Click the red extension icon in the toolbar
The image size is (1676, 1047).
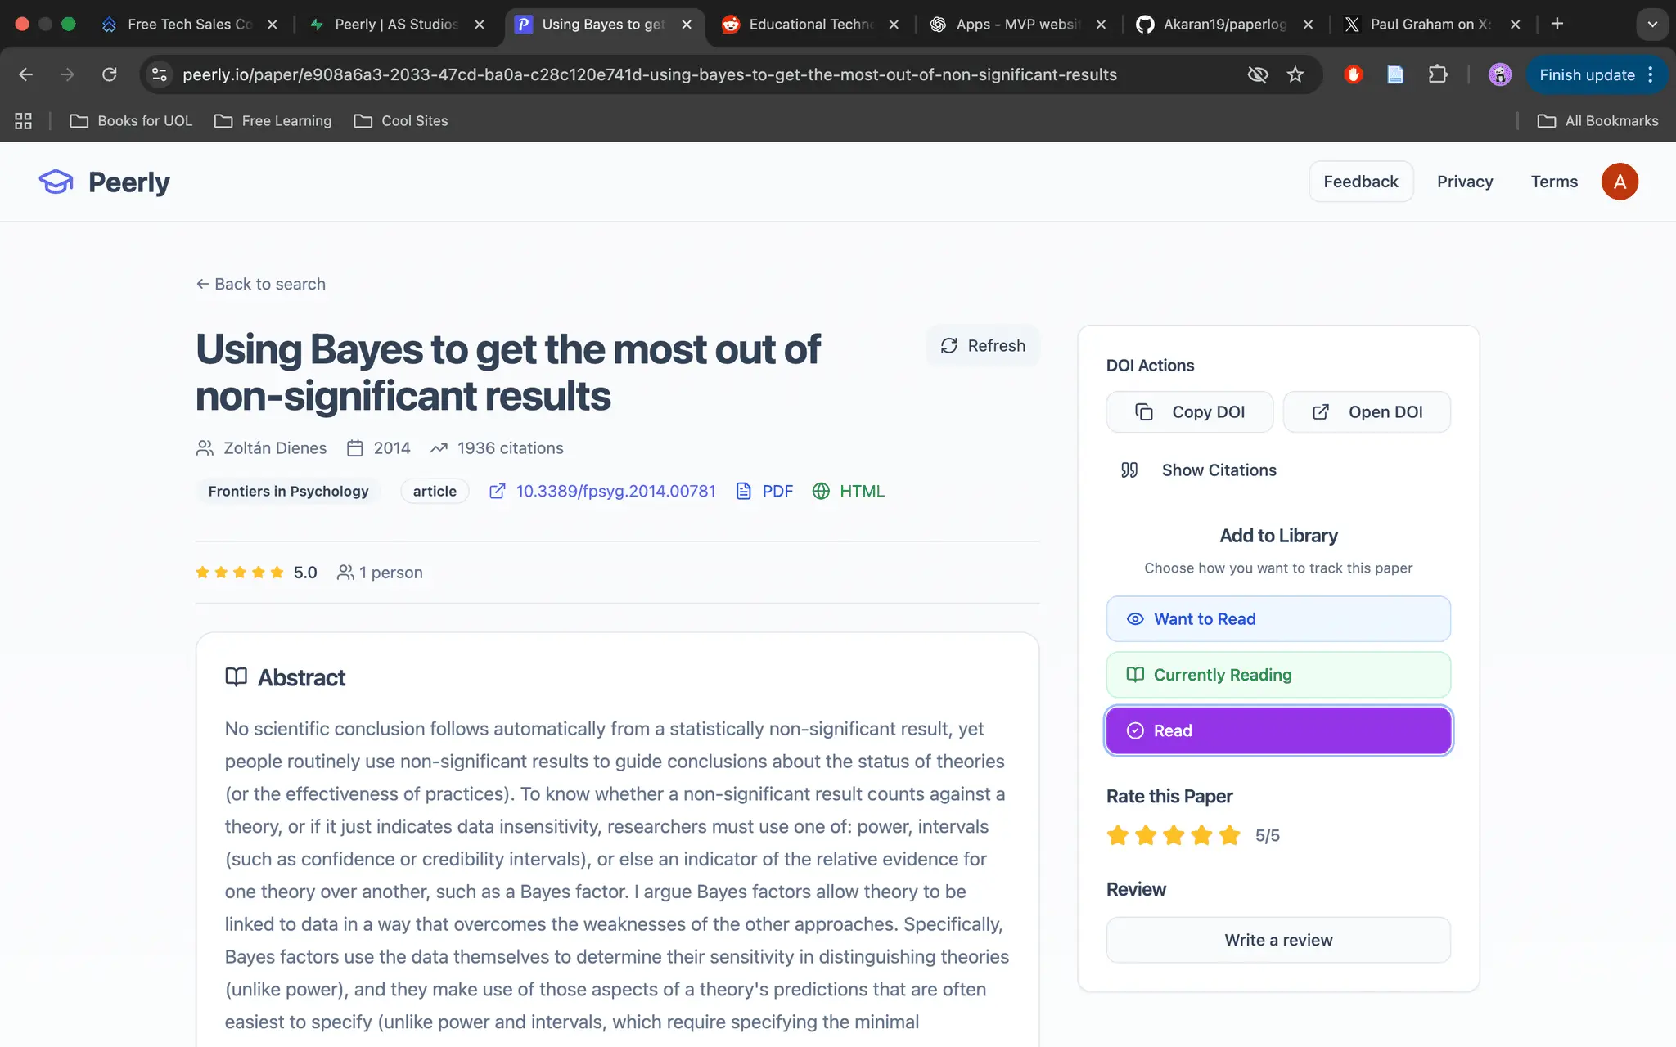(1353, 74)
